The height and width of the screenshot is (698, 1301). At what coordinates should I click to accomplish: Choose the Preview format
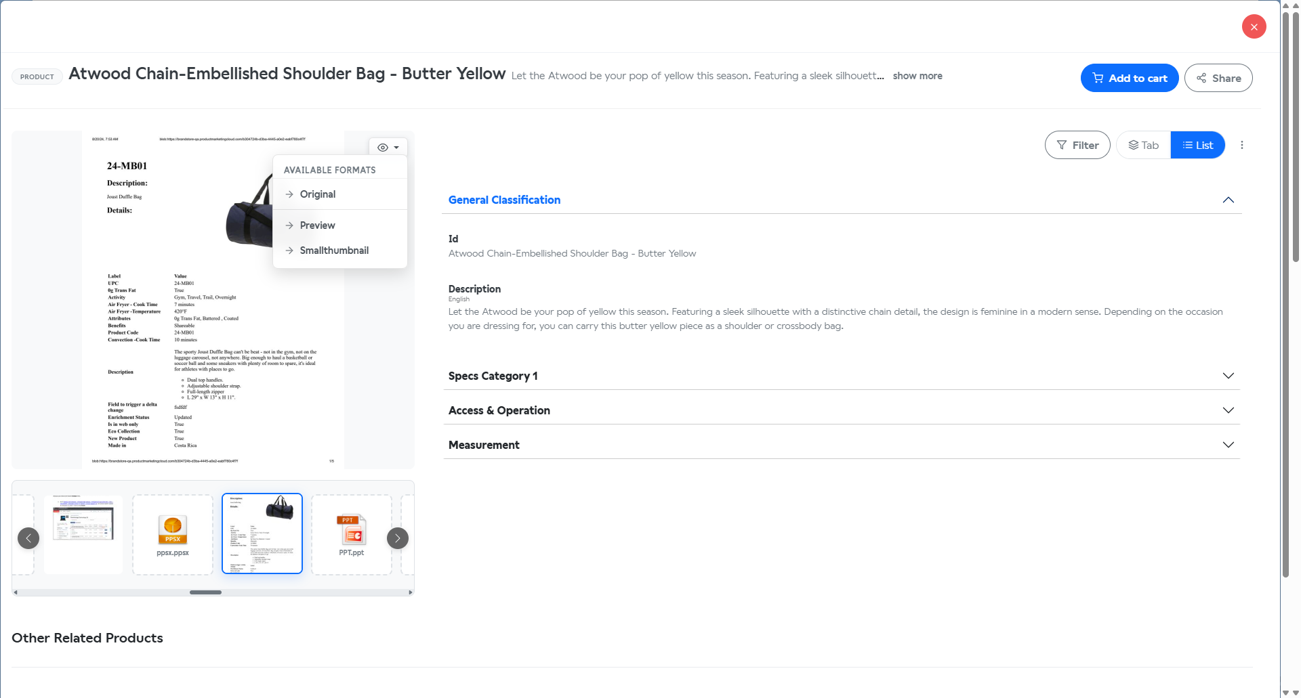coord(340,225)
